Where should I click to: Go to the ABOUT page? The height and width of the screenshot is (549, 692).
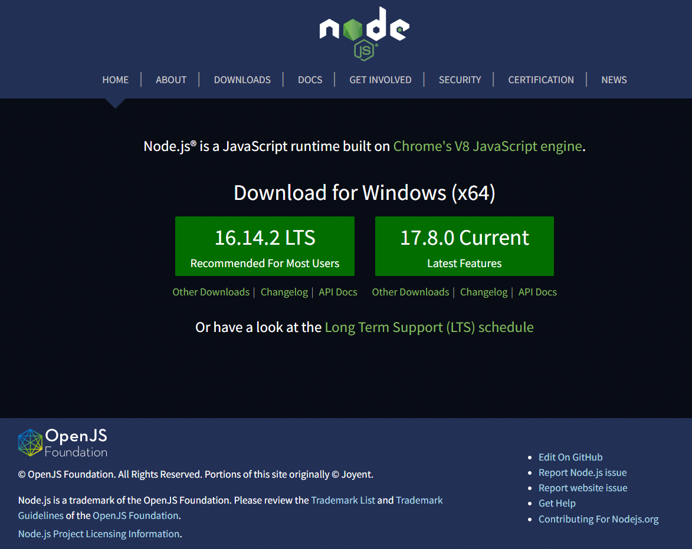point(171,80)
